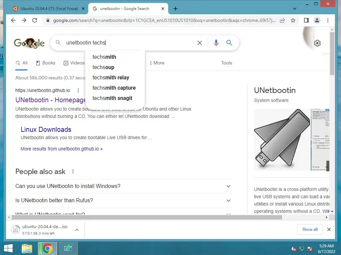Go forward using the browser forward arrow
The width and height of the screenshot is (341, 255).
tap(24, 20)
